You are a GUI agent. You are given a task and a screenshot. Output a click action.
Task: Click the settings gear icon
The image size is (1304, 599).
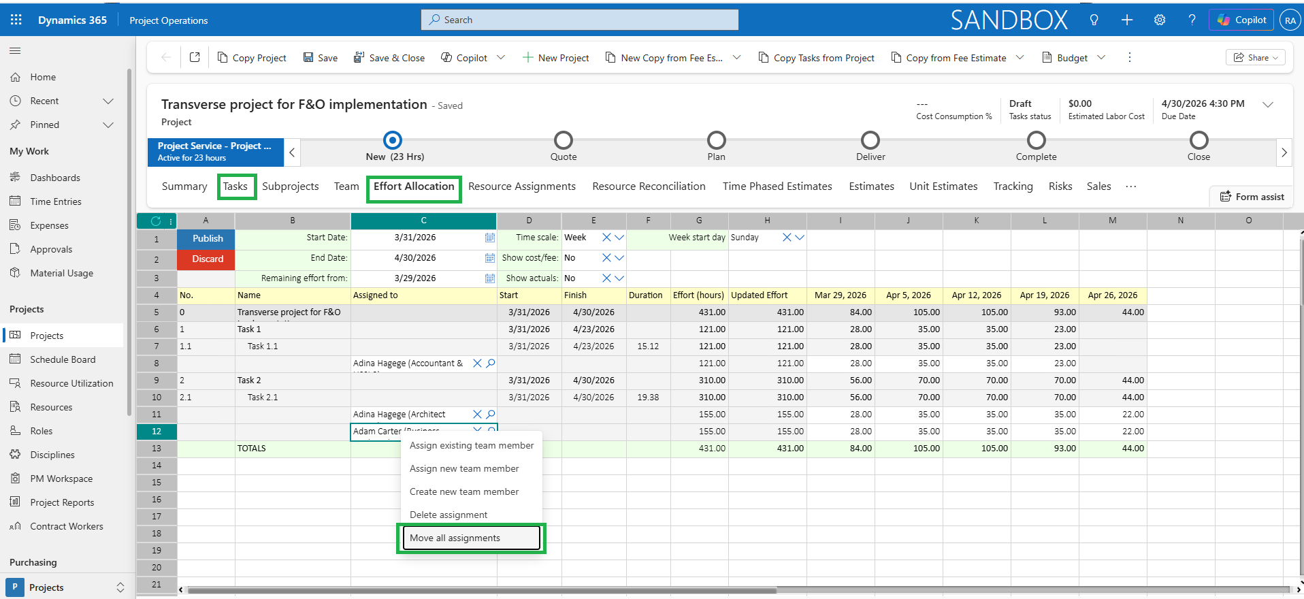(x=1160, y=20)
